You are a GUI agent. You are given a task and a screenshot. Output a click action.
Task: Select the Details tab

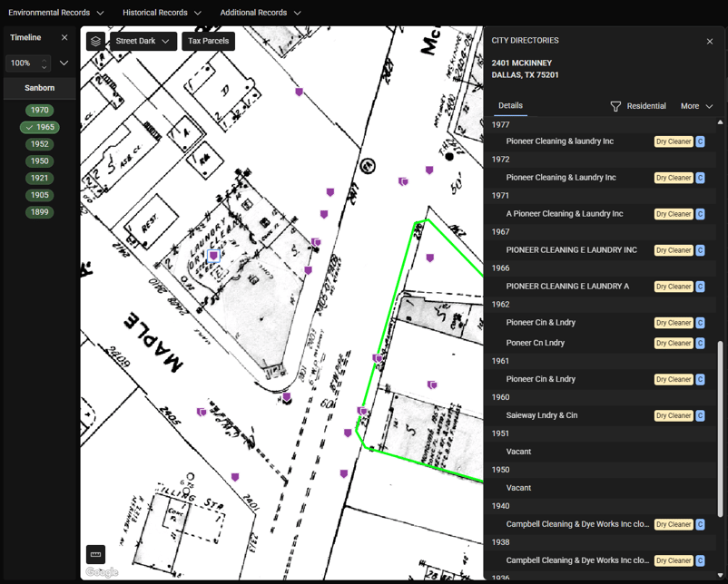point(510,106)
